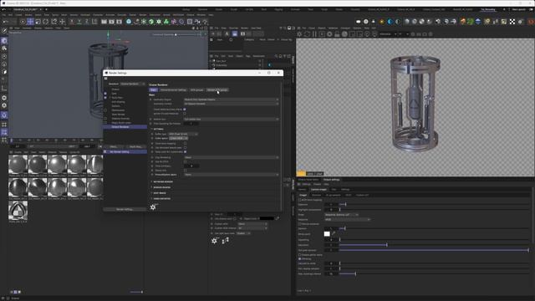Select the Rotate tool in top toolbar
535x301 pixels.
coord(46,22)
